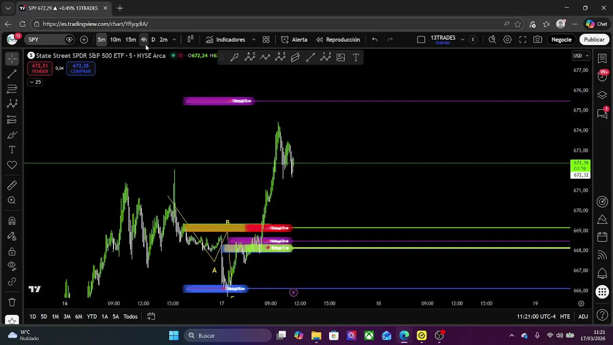
Task: Select the ruler measure tool
Action: coord(12,185)
